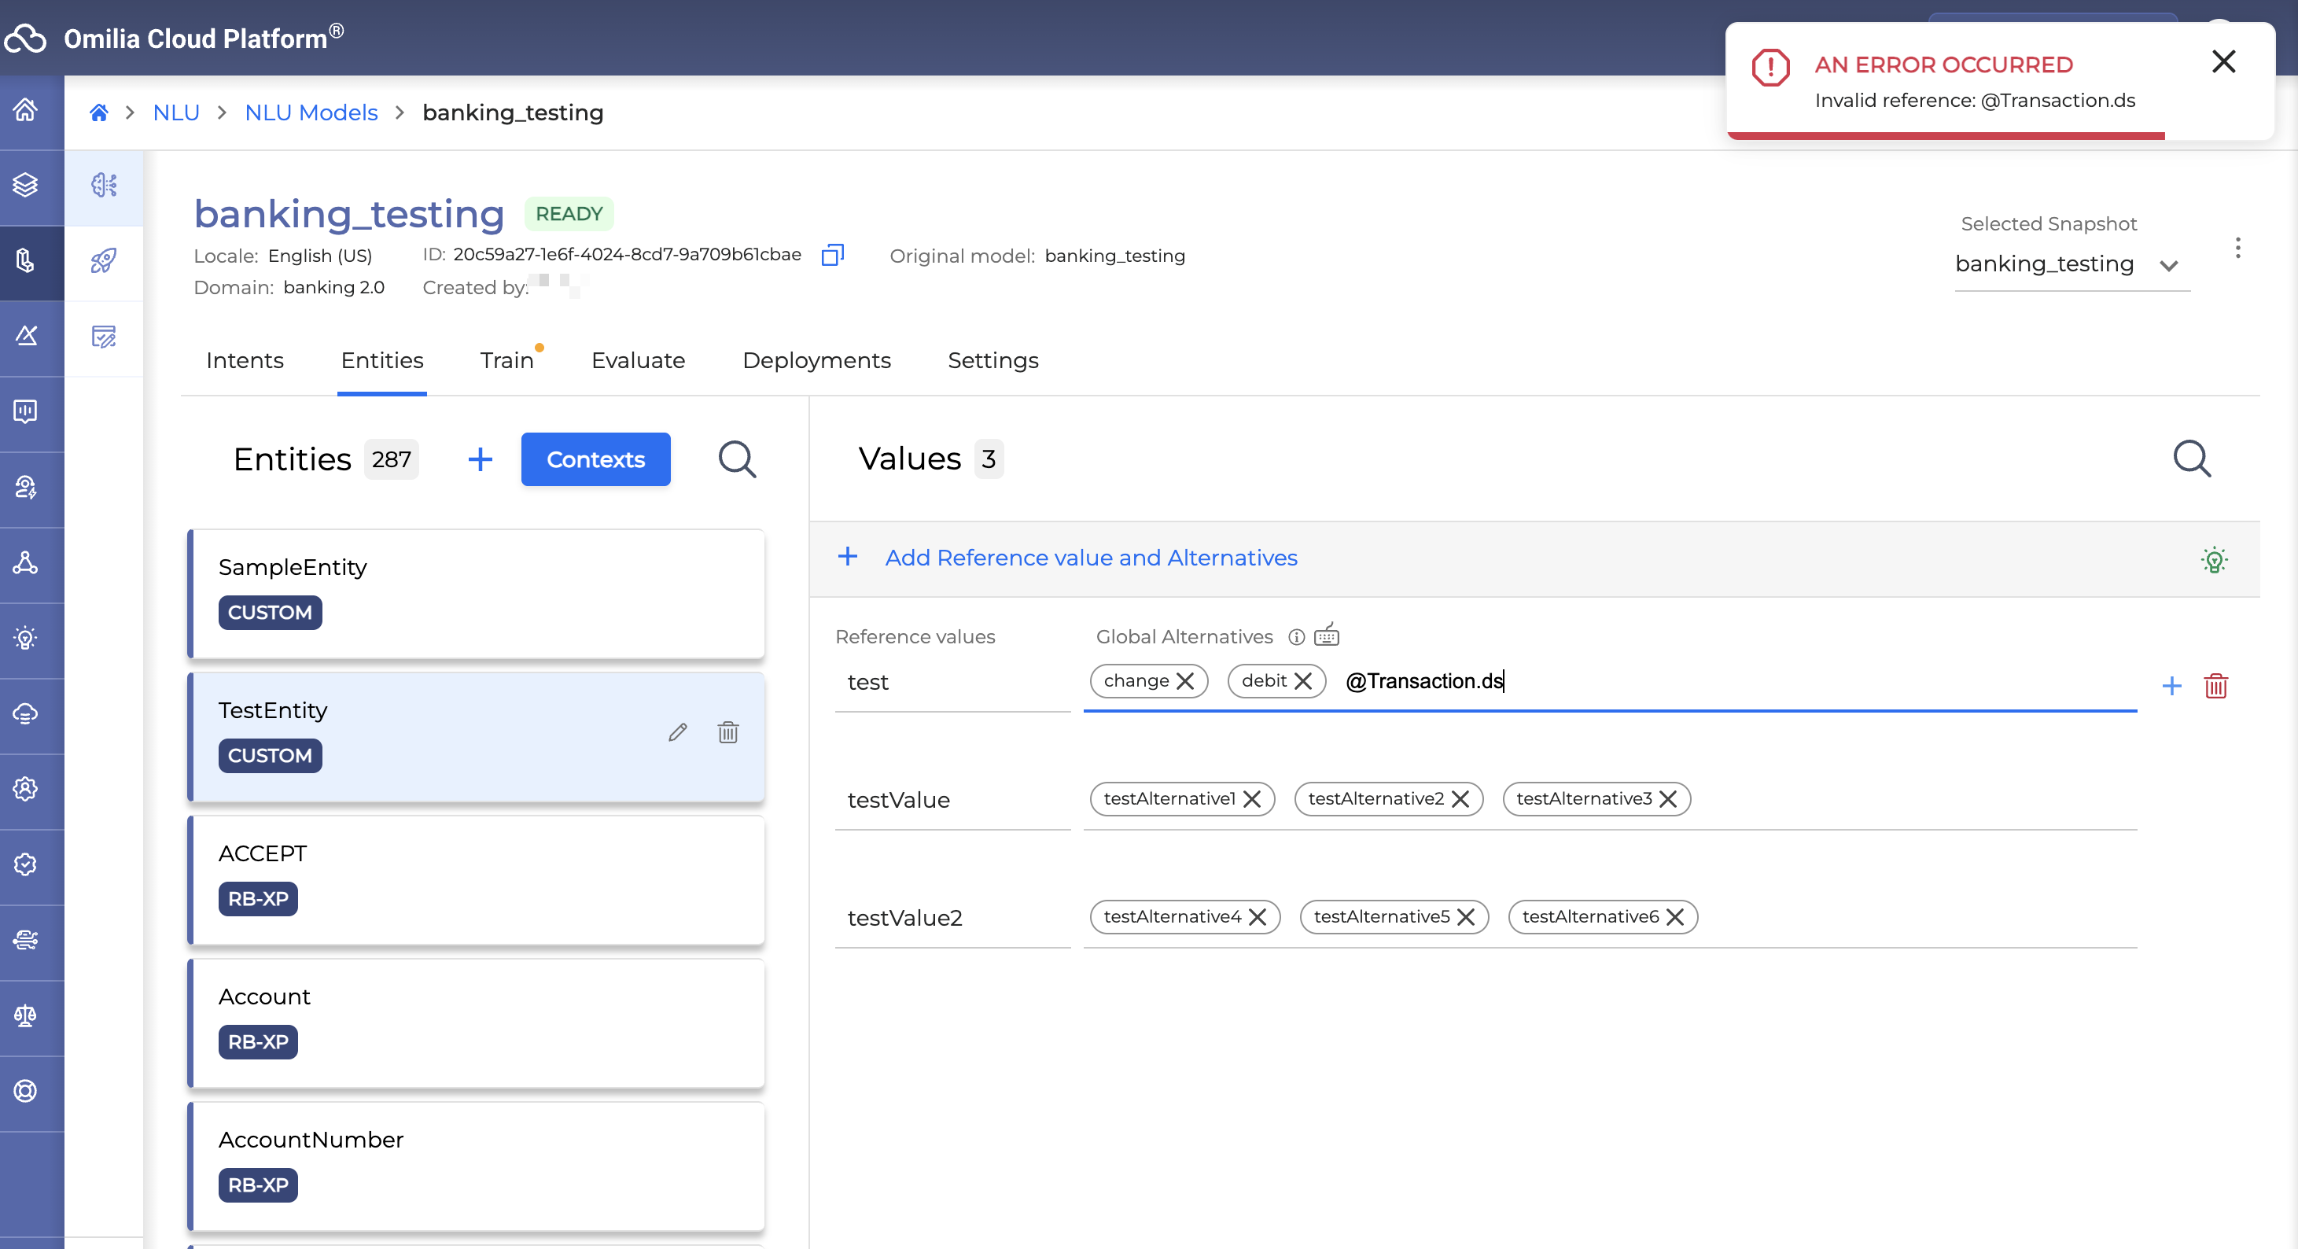
Task: Add new entity with plus icon
Action: coord(480,459)
